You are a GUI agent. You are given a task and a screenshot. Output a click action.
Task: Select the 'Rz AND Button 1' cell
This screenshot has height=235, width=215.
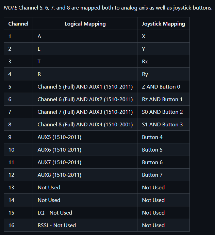click(x=162, y=99)
